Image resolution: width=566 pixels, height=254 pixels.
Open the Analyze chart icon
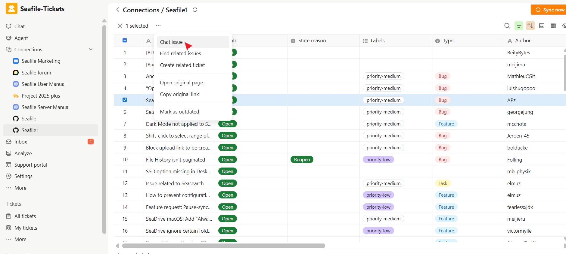click(x=9, y=153)
